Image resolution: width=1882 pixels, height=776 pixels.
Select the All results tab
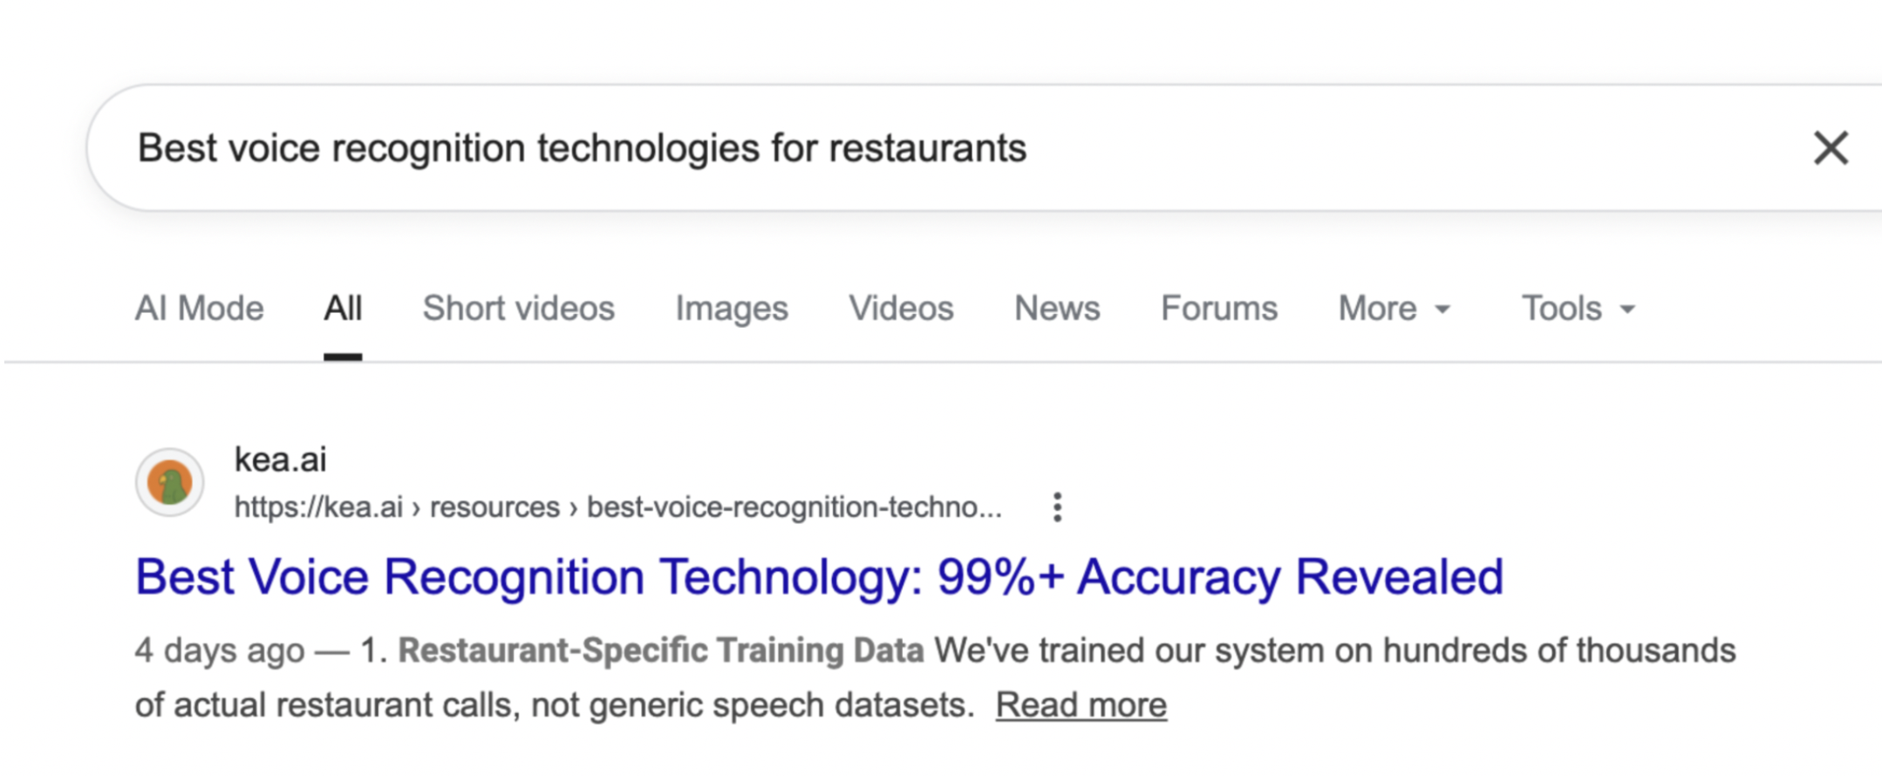343,309
